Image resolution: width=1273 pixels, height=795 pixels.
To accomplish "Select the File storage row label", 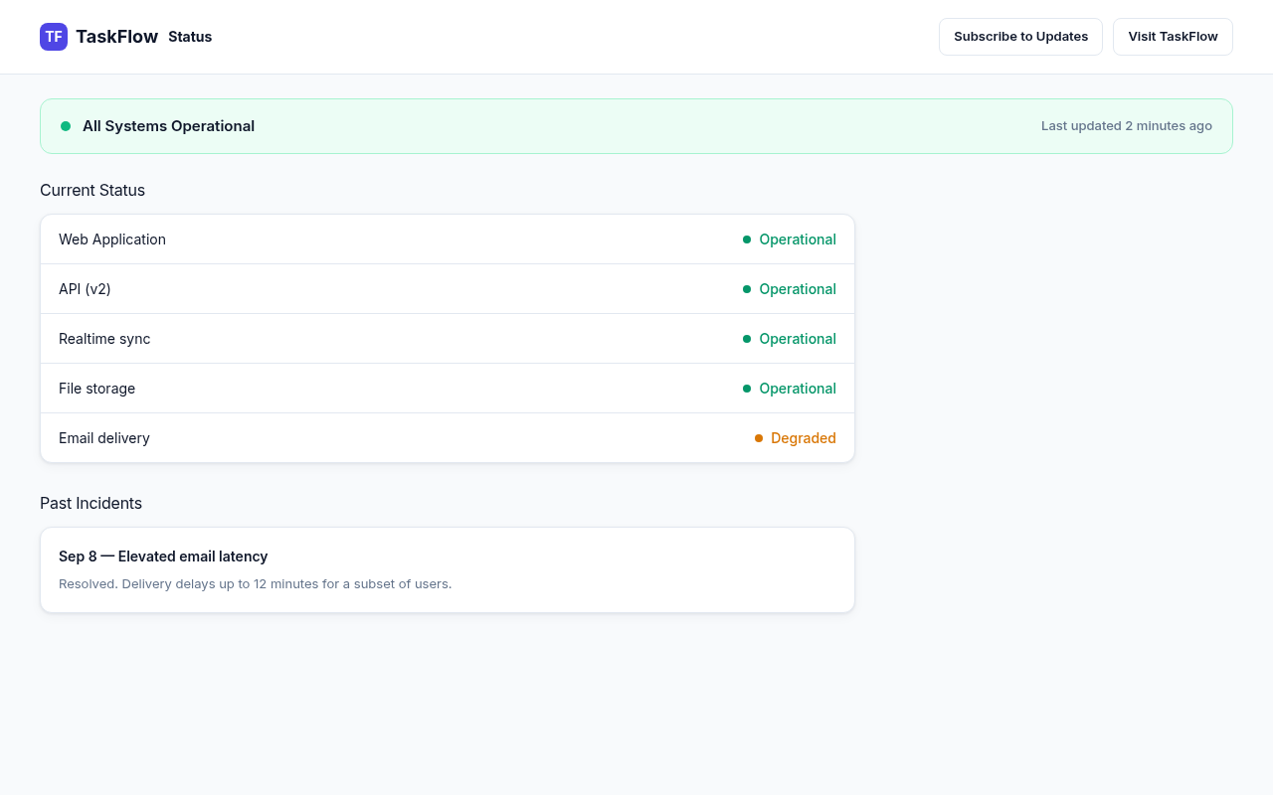I will [x=96, y=389].
